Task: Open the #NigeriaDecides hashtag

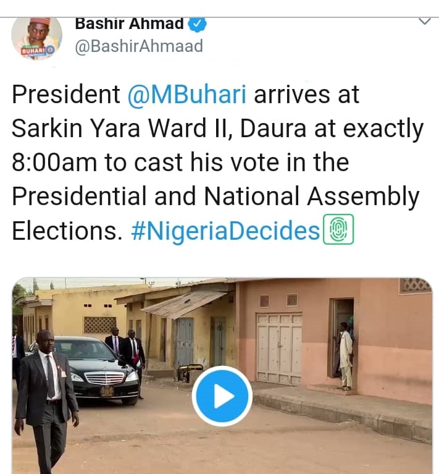Action: [225, 231]
